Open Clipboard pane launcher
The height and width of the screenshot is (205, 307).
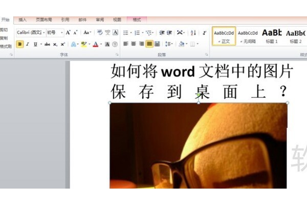[x=11, y=55]
